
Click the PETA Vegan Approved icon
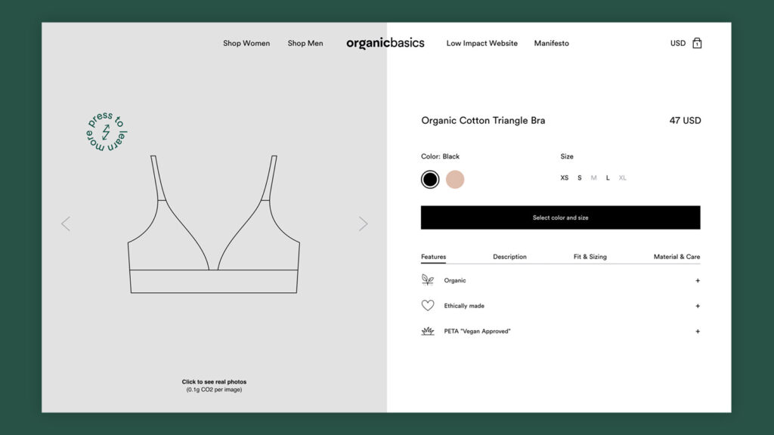click(x=428, y=331)
